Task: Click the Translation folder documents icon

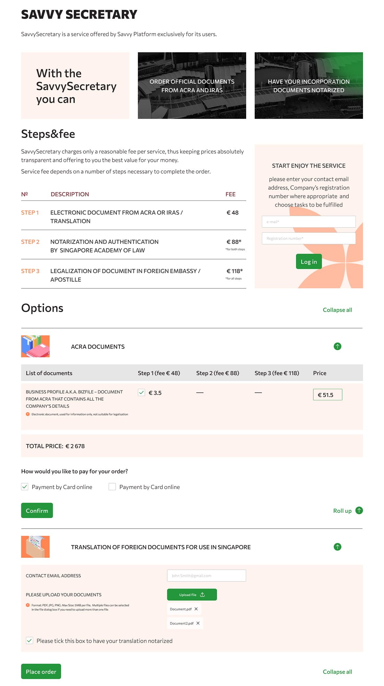Action: 35,547
